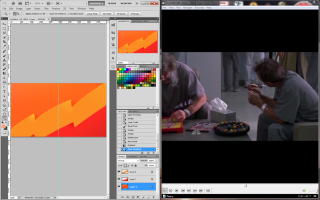Click the Zoom In mode icon
Viewport: 320px width, 200px height.
15,14
